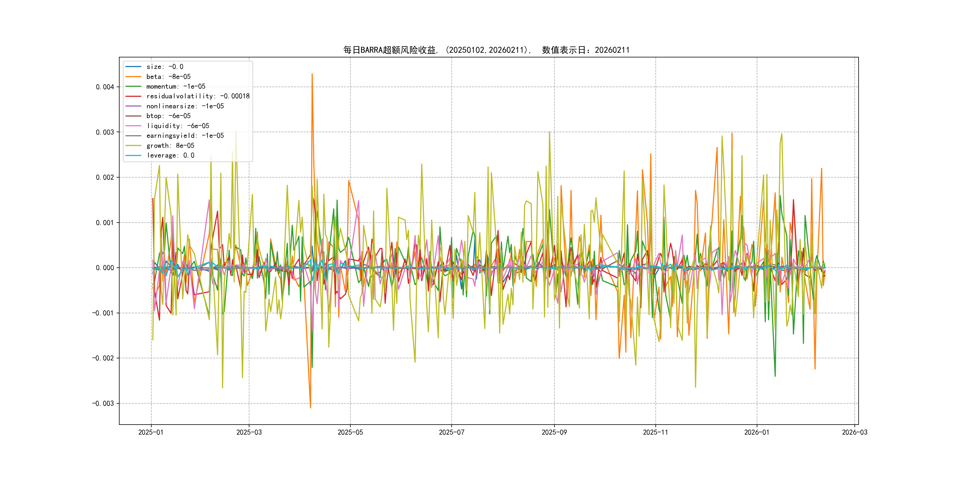Select the growth: 8e-05 legend label
Viewport: 954px width, 477px height.
tap(170, 145)
